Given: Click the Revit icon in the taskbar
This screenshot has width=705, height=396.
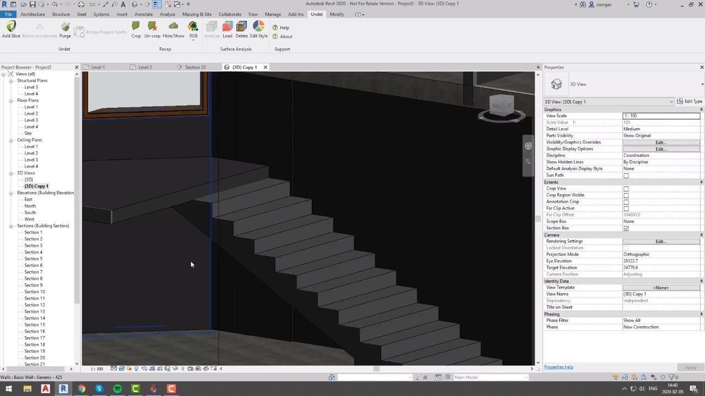Looking at the screenshot, I should point(63,389).
